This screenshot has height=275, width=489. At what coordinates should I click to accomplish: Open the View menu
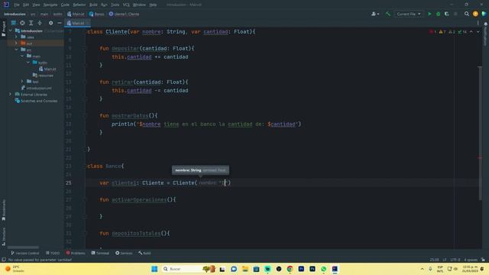coord(36,5)
